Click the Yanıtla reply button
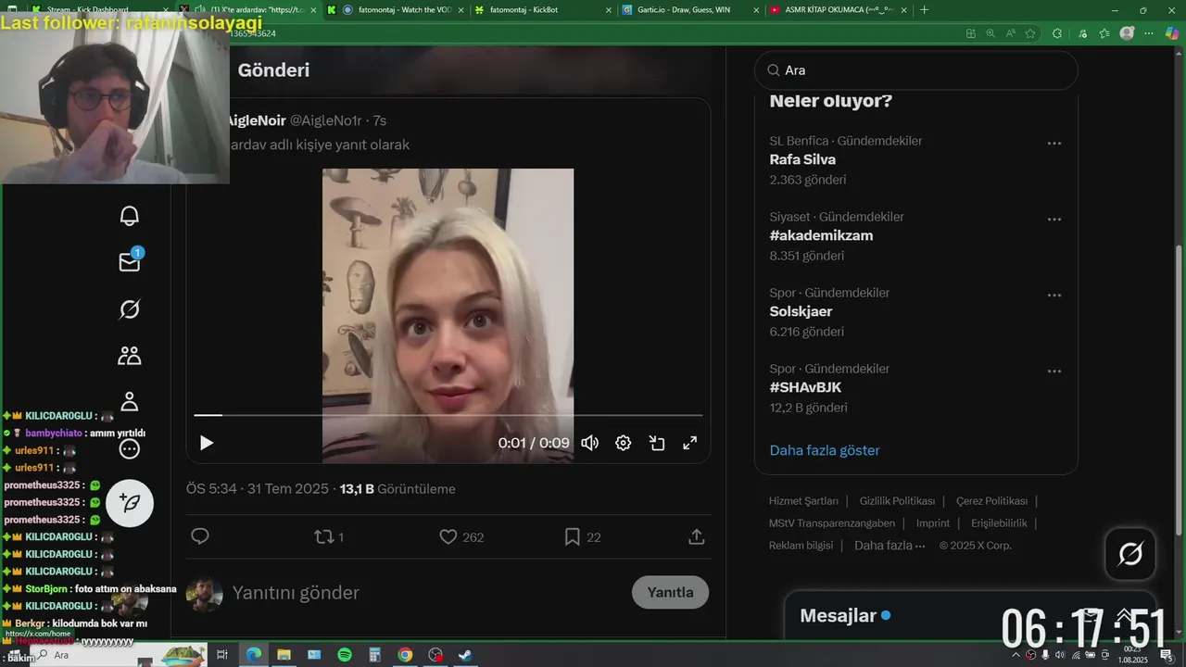Viewport: 1186px width, 667px height. (670, 592)
